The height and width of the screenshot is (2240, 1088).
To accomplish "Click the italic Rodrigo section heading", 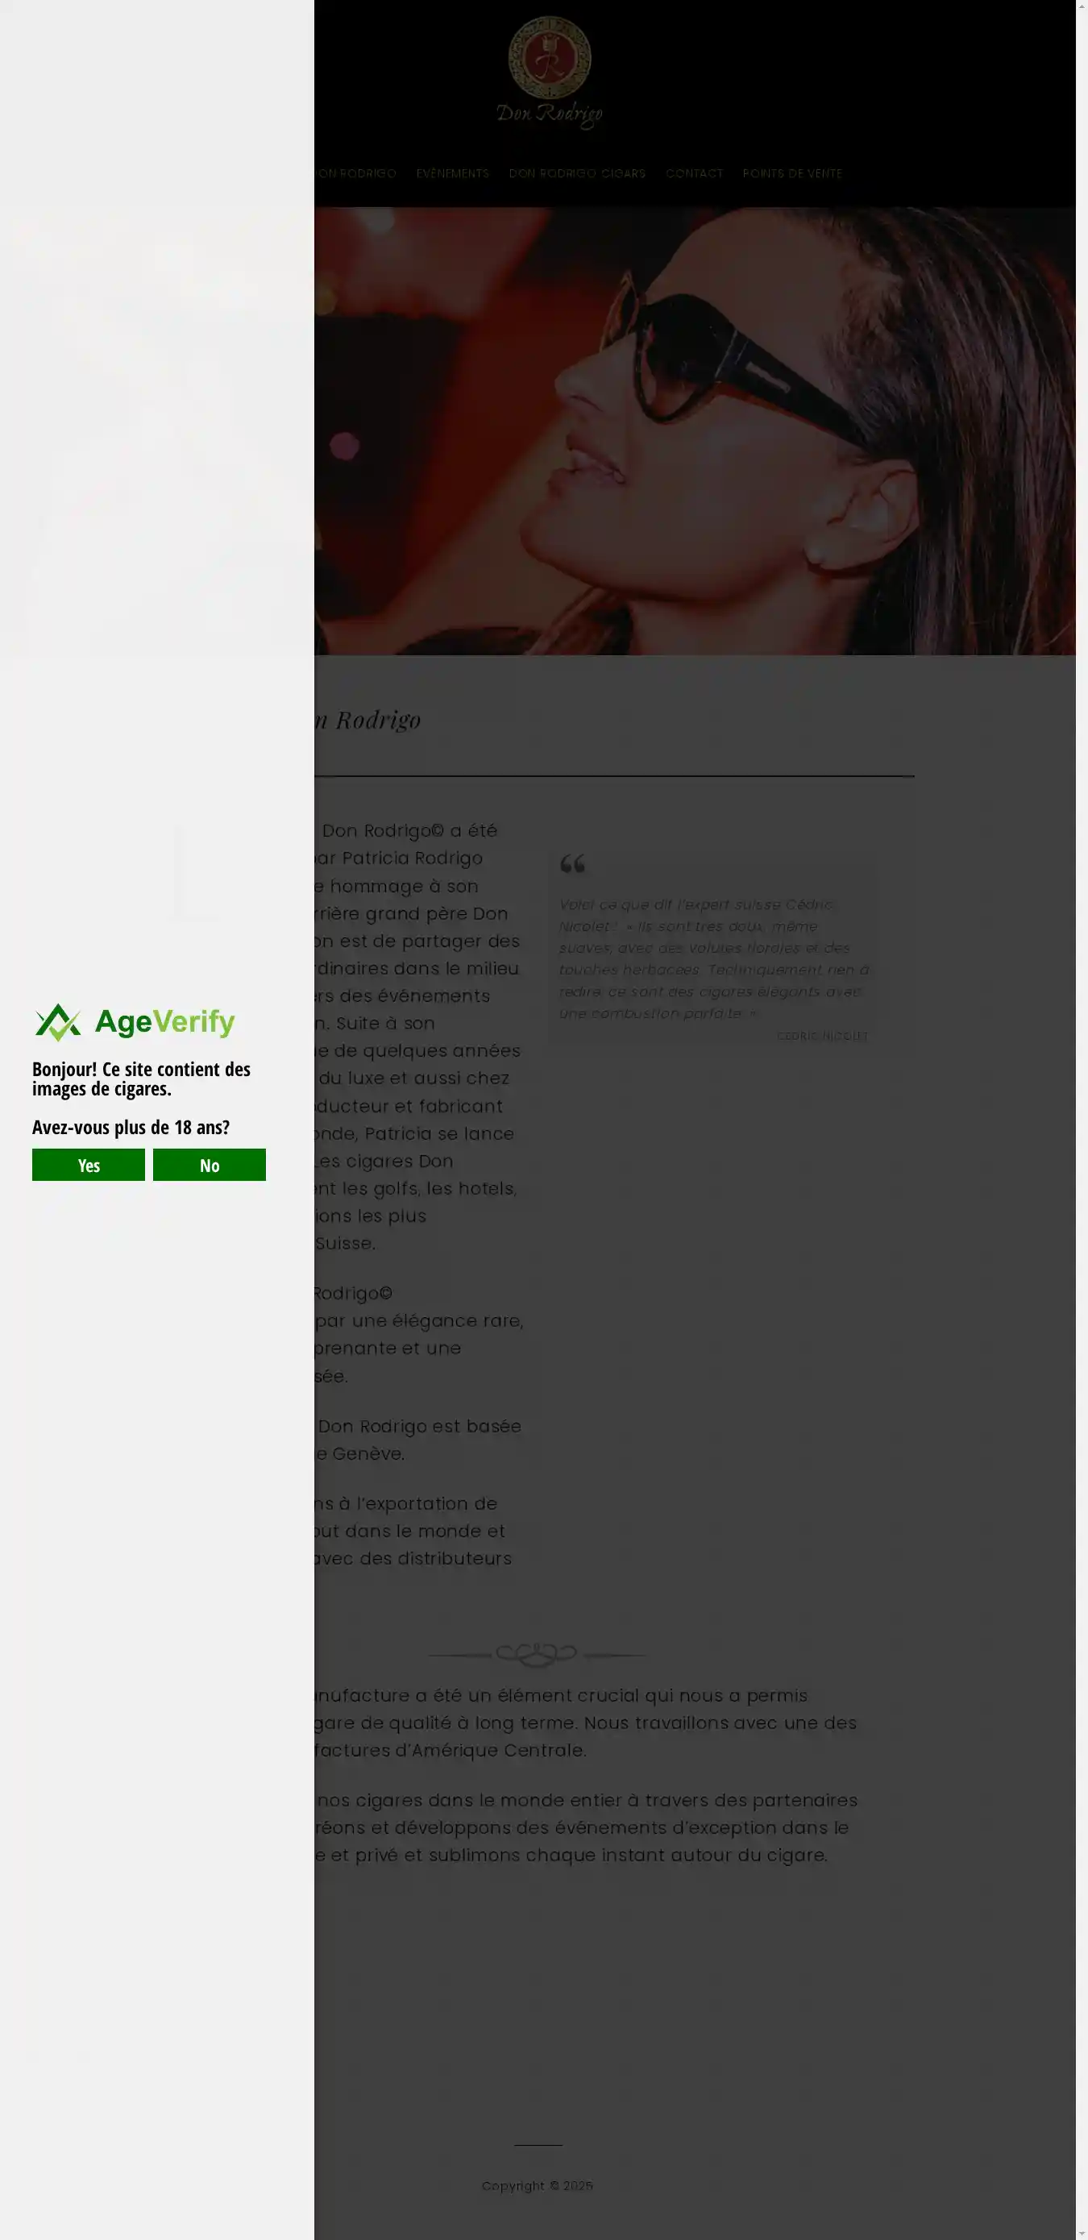I will coord(368,719).
